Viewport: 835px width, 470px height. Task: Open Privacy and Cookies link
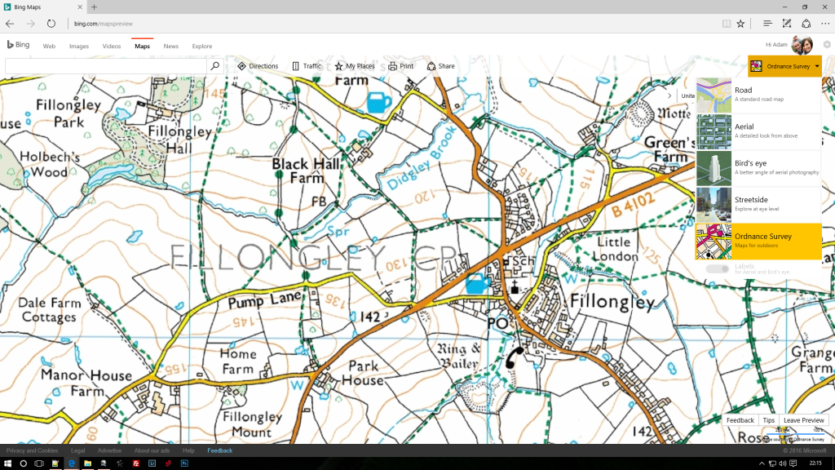(32, 450)
